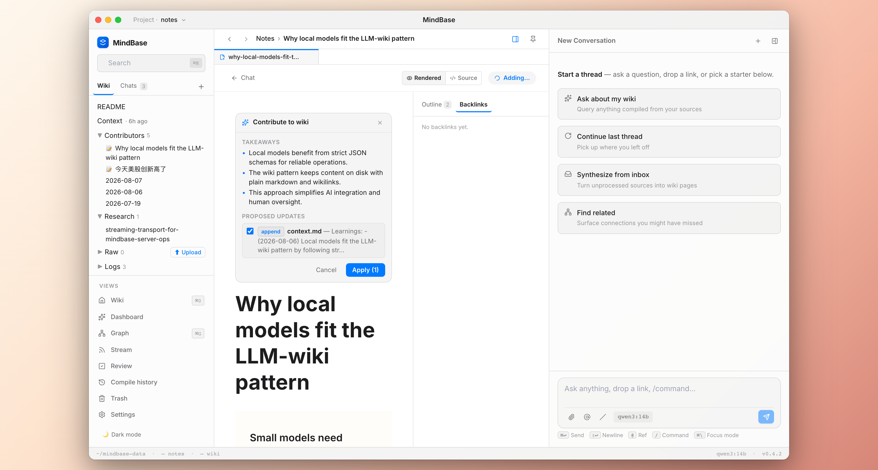Click Apply (1) button

(365, 270)
